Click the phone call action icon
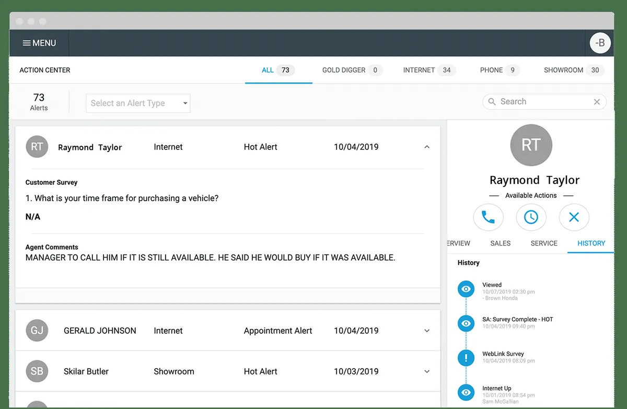627x409 pixels. point(488,217)
